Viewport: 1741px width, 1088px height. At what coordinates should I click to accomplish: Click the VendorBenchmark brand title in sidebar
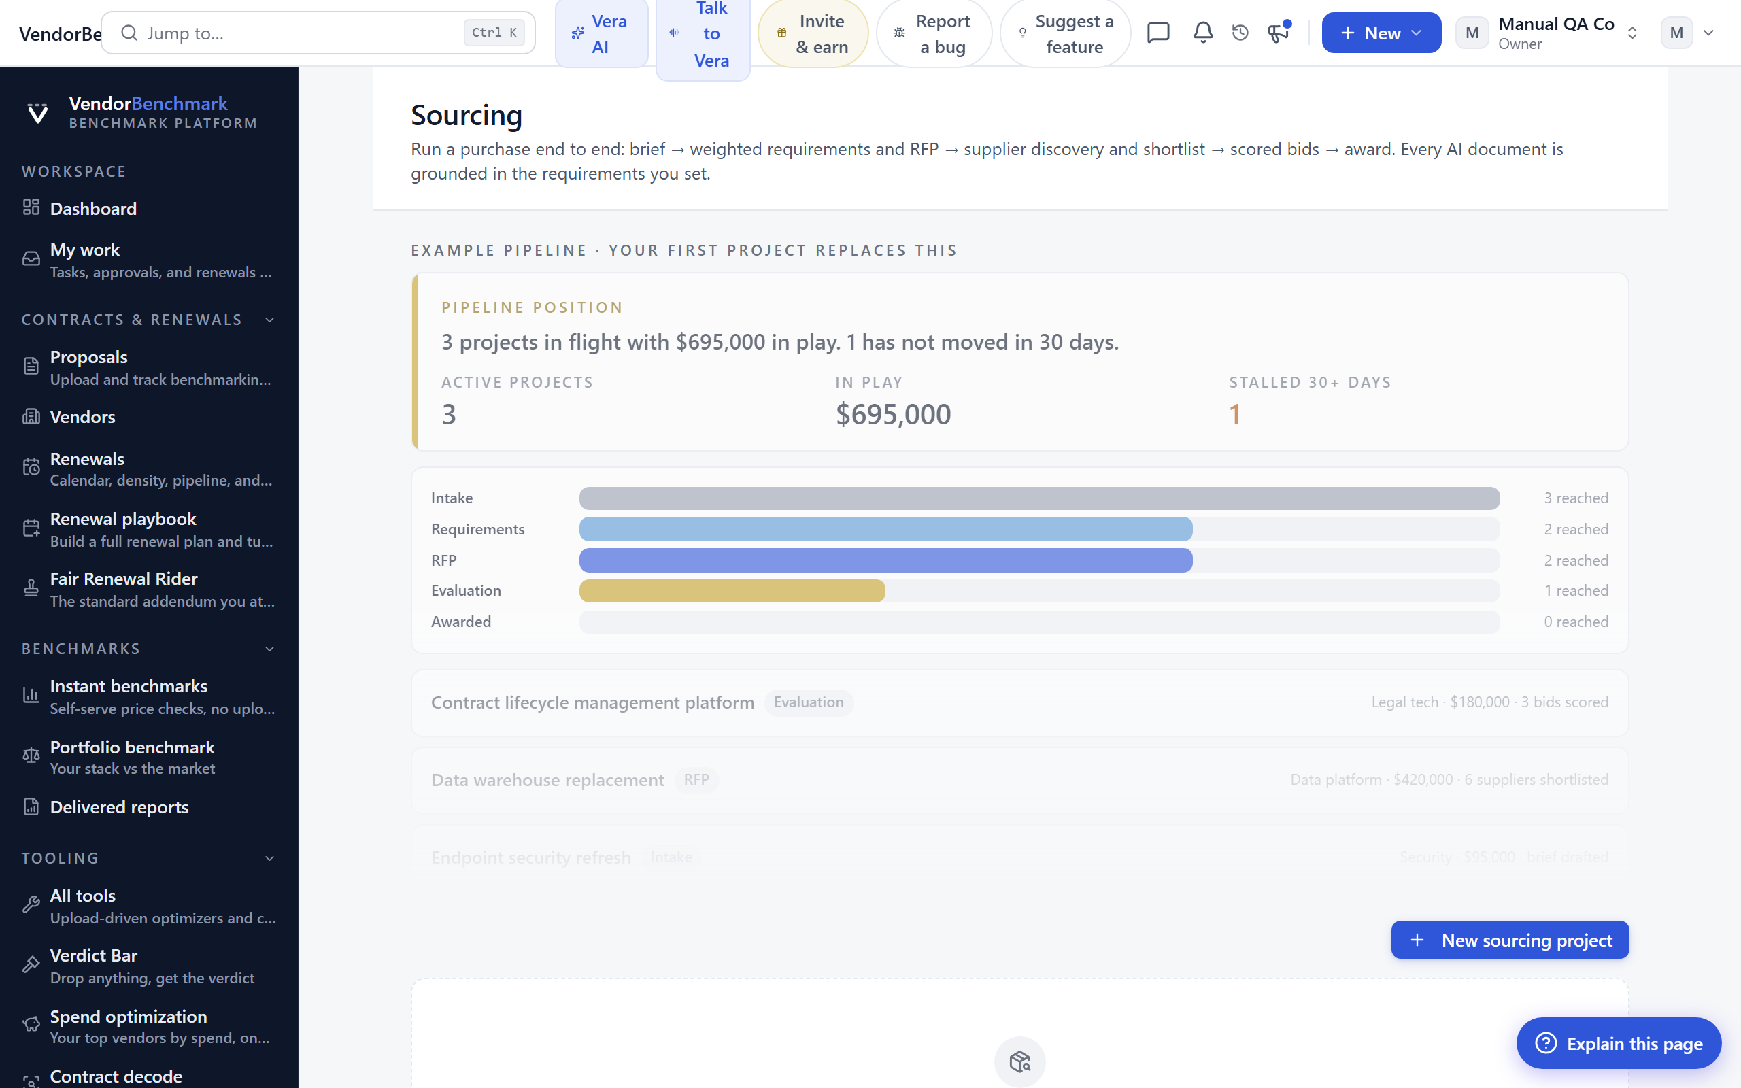pos(148,103)
